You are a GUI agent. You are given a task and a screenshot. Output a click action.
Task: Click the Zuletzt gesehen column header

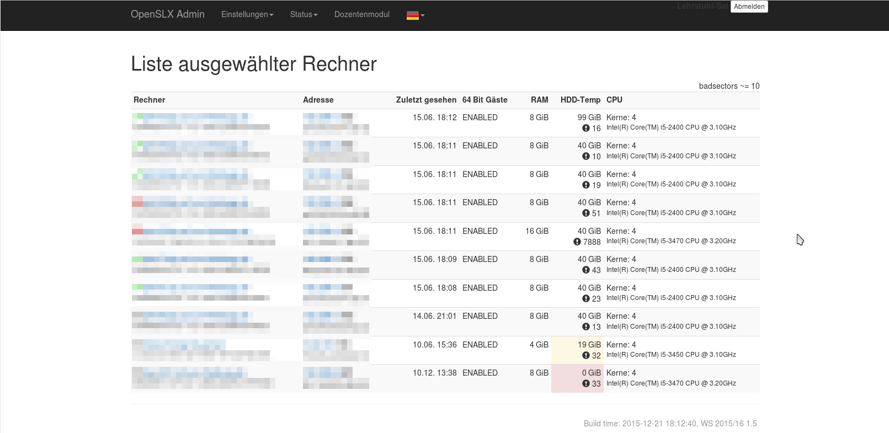(425, 100)
